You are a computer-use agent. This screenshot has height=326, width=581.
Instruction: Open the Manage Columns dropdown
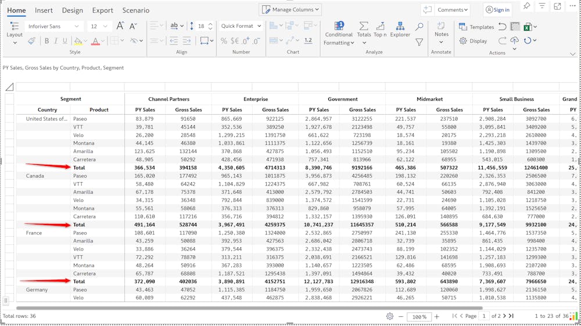coord(290,10)
